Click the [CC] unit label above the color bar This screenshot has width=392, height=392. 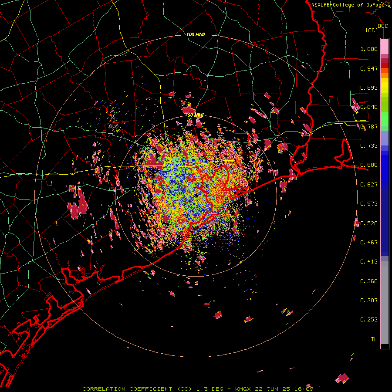372,30
